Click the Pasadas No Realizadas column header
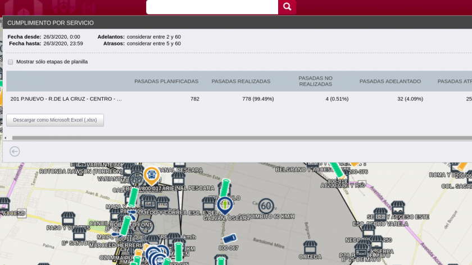 (x=315, y=81)
